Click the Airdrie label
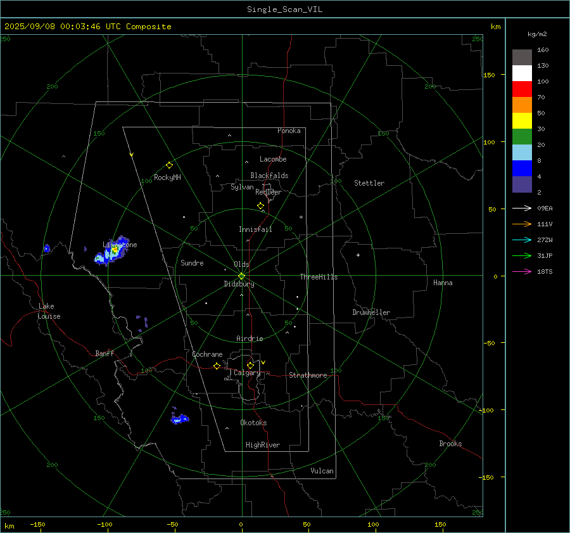 coord(250,338)
